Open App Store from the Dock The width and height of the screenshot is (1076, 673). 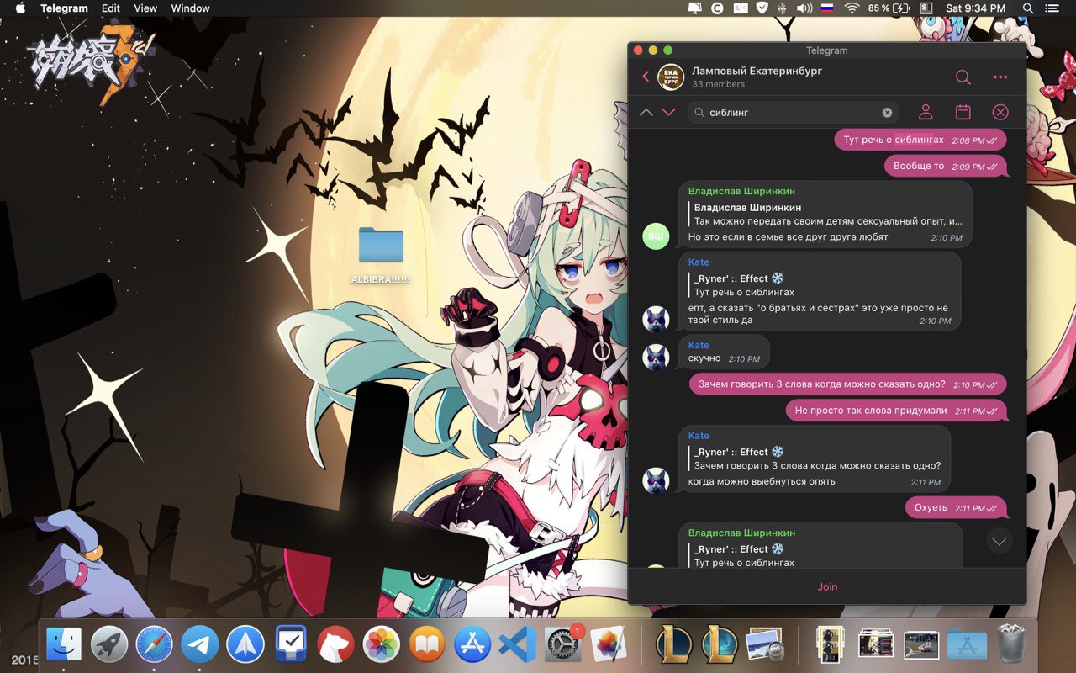[x=472, y=645]
